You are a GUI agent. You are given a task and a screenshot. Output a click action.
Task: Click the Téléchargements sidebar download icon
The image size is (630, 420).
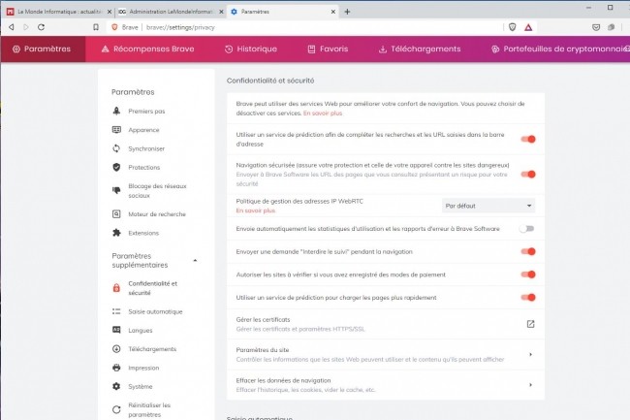[x=116, y=349]
